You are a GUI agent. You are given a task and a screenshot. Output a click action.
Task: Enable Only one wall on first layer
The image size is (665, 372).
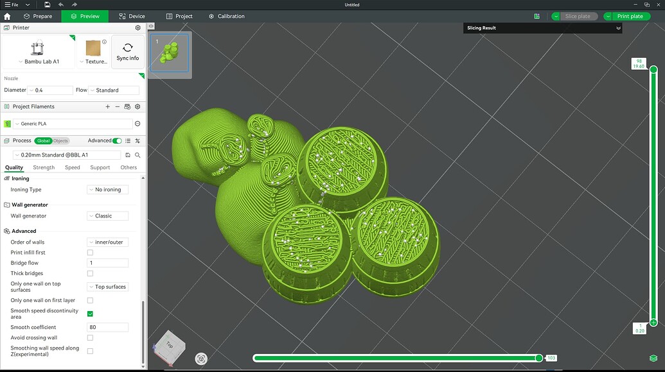[90, 300]
